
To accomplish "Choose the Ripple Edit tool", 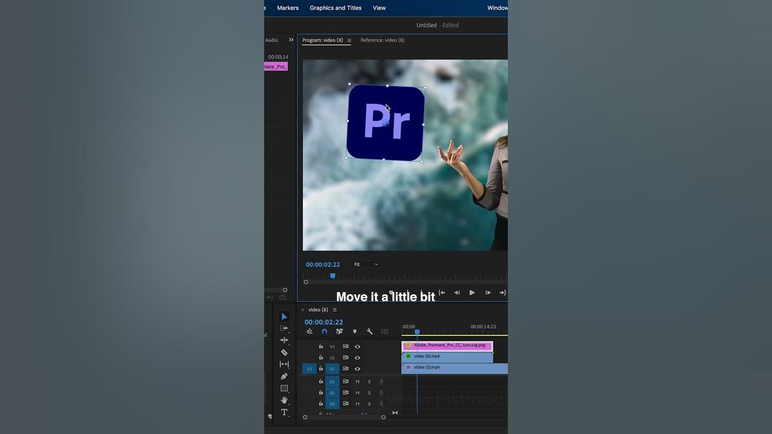I will [x=284, y=340].
